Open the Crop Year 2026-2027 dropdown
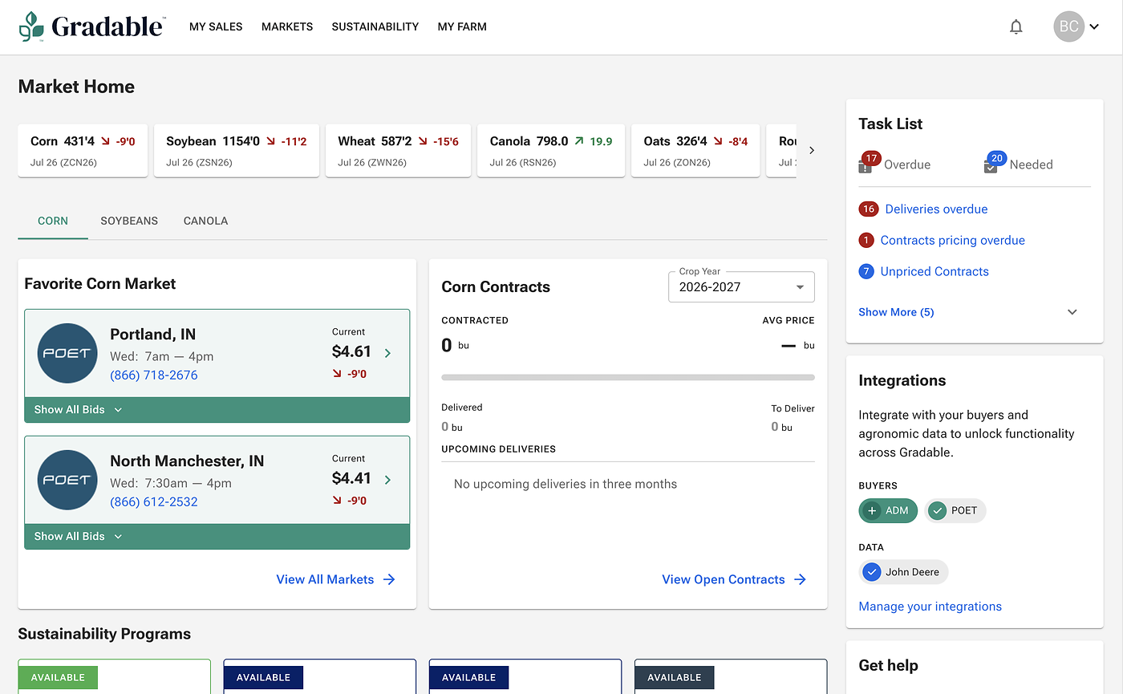This screenshot has height=694, width=1123. [x=741, y=286]
